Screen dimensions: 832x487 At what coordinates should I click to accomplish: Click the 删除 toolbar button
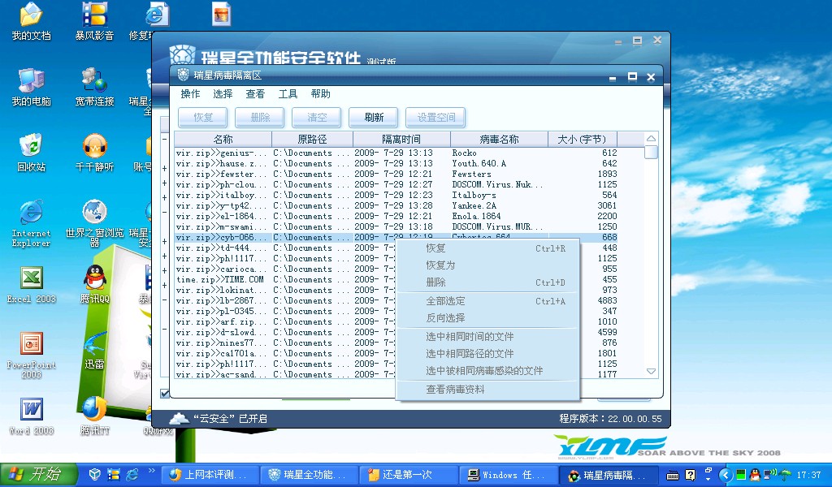[259, 117]
